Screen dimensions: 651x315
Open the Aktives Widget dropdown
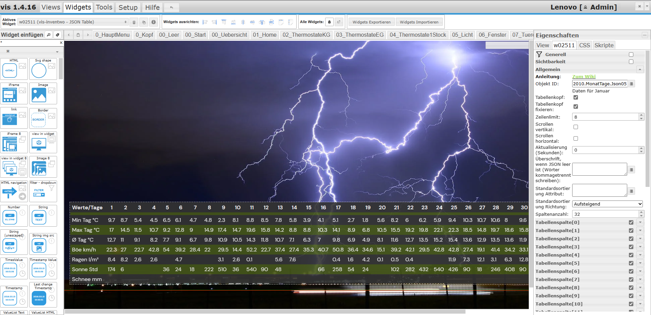point(73,22)
